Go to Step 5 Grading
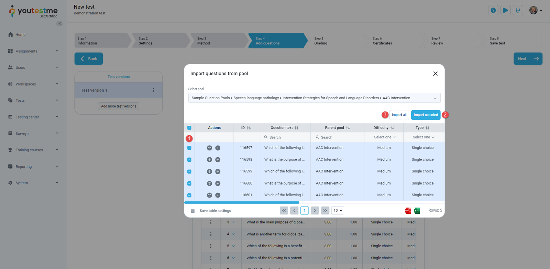The height and width of the screenshot is (269, 550). pyautogui.click(x=335, y=41)
